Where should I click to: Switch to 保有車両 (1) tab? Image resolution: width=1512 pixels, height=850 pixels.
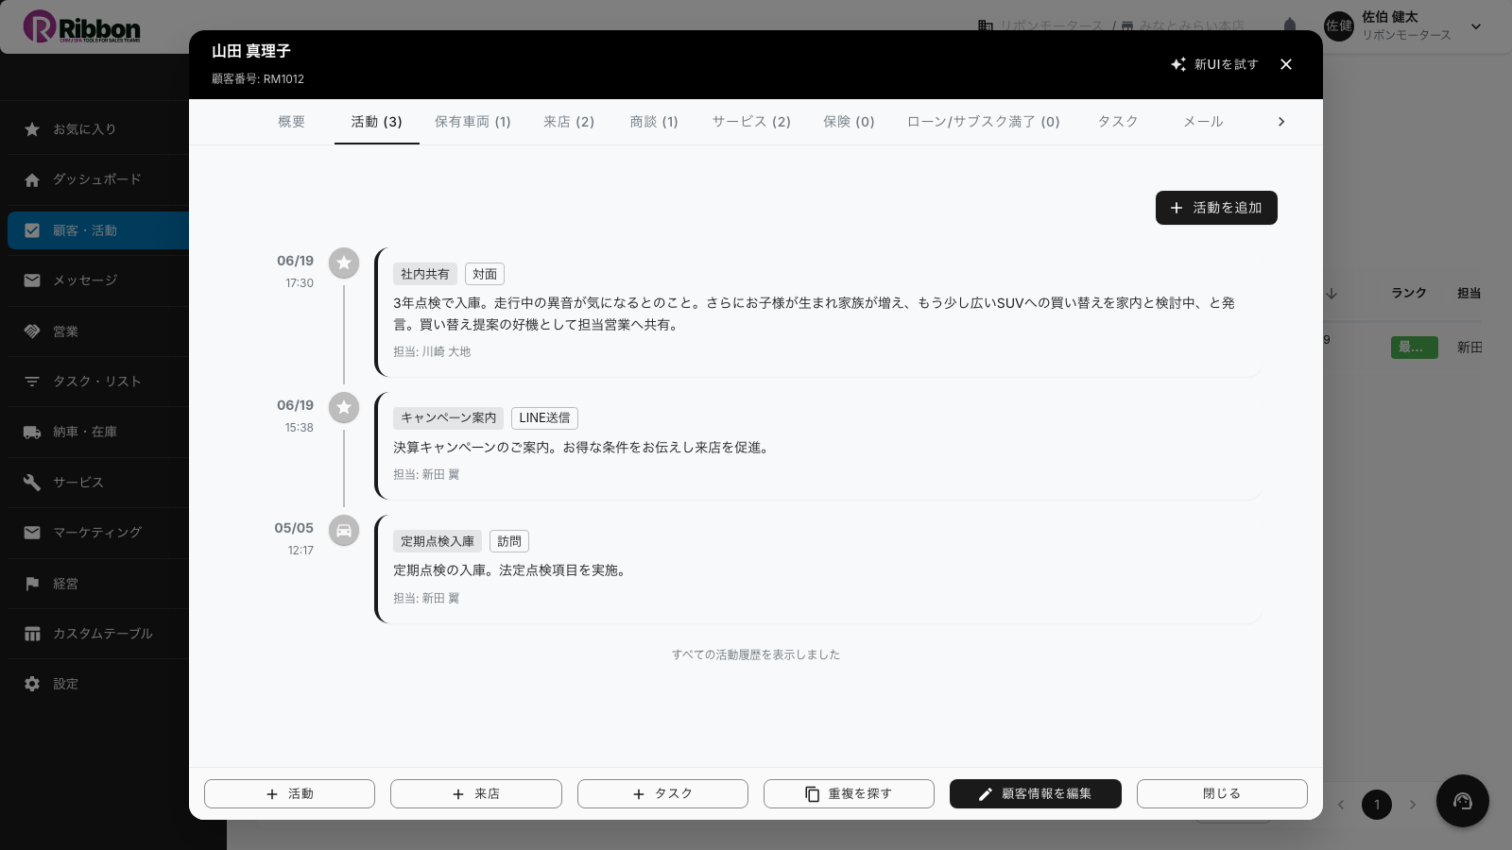coord(472,122)
